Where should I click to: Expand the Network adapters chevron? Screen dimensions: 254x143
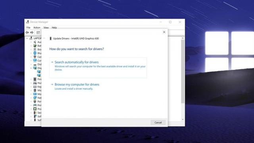(31, 98)
